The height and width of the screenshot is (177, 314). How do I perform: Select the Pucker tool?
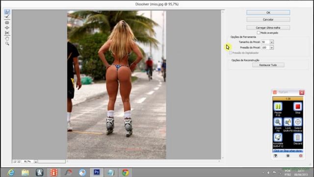click(7, 23)
